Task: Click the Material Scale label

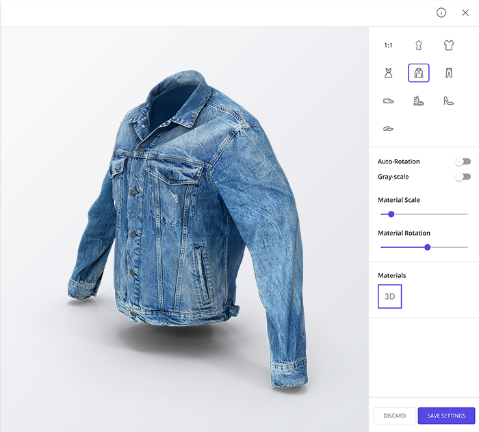Action: (399, 200)
